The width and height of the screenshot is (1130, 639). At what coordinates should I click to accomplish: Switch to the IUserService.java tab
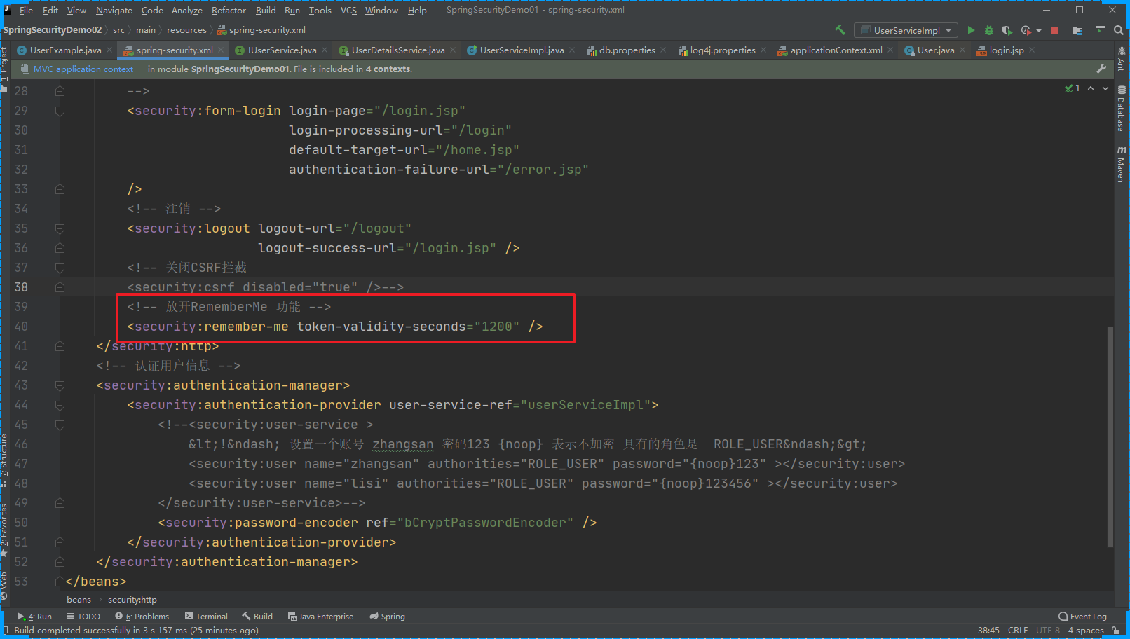pyautogui.click(x=282, y=50)
